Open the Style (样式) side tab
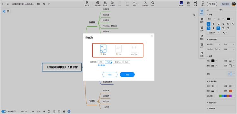The width and height of the screenshot is (237, 114). pos(202,12)
